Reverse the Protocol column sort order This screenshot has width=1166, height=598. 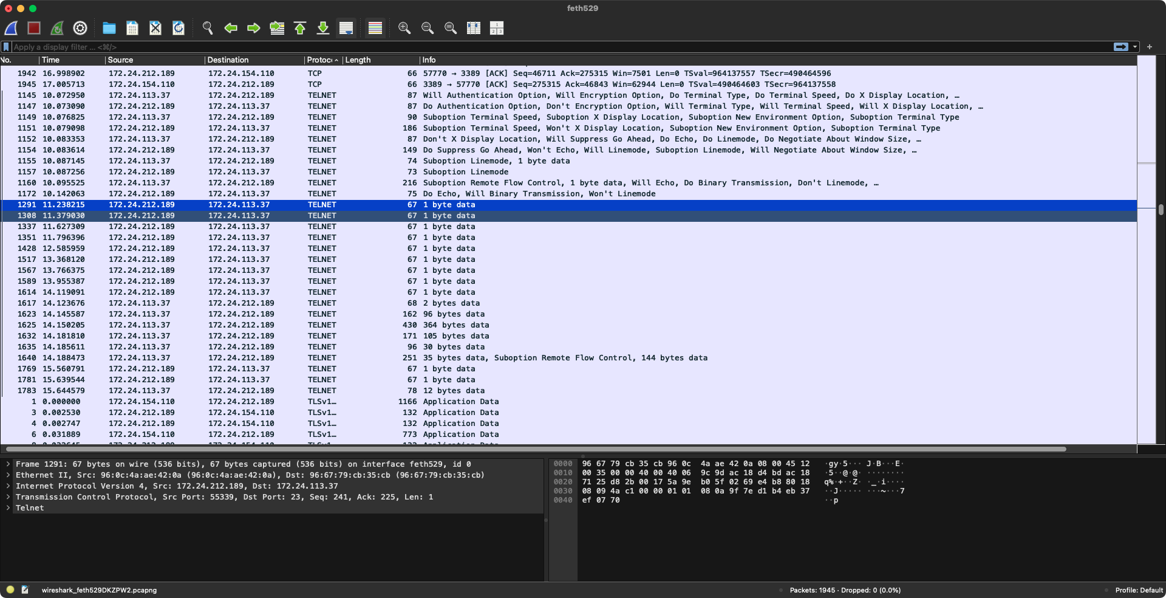[x=322, y=60]
